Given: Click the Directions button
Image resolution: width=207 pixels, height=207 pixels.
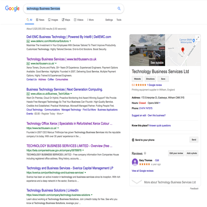Looking at the screenshot, I should click(x=150, y=79).
